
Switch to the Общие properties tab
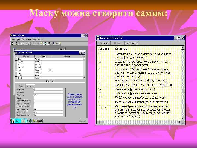point(21,86)
